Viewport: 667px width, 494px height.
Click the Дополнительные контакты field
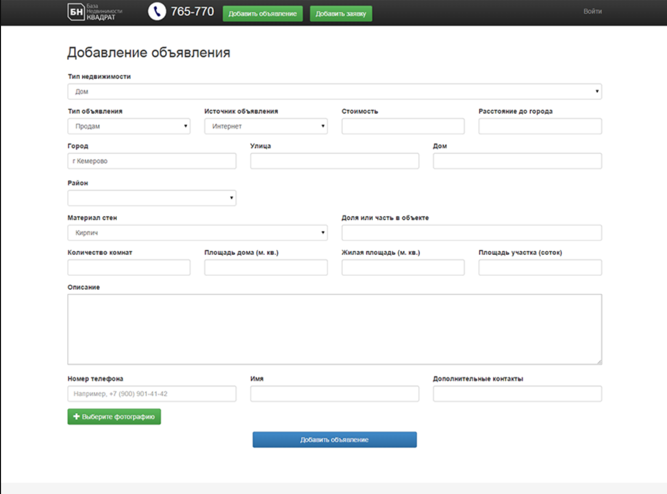pos(517,394)
